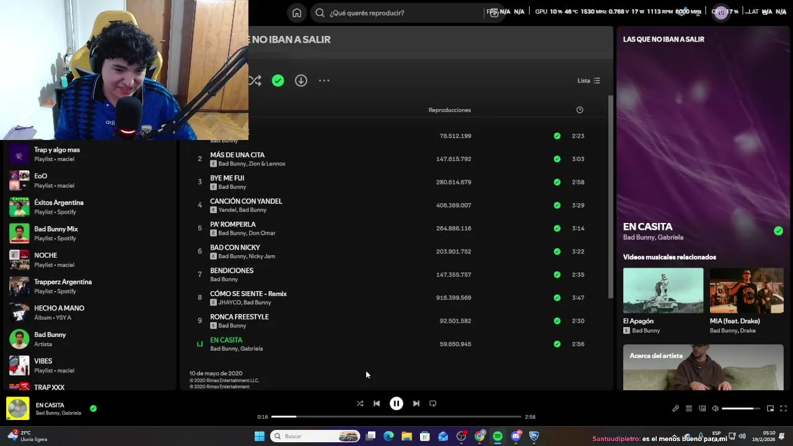Click the duration clock column header
Viewport: 793px width, 446px height.
tap(580, 110)
